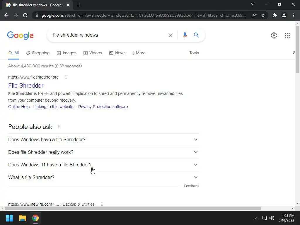This screenshot has height=225, width=300.
Task: Click the scrollbar down arrow
Action: coord(297,203)
